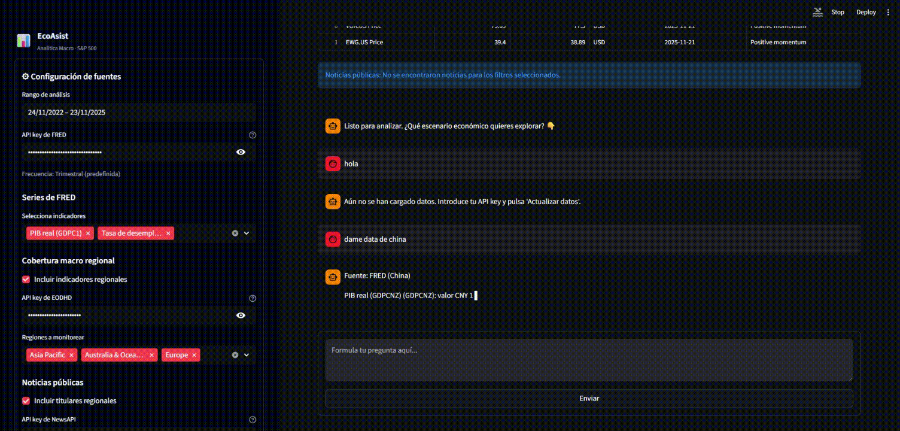This screenshot has height=431, width=900.
Task: Remove the Asia Pacific region tag
Action: tap(71, 355)
